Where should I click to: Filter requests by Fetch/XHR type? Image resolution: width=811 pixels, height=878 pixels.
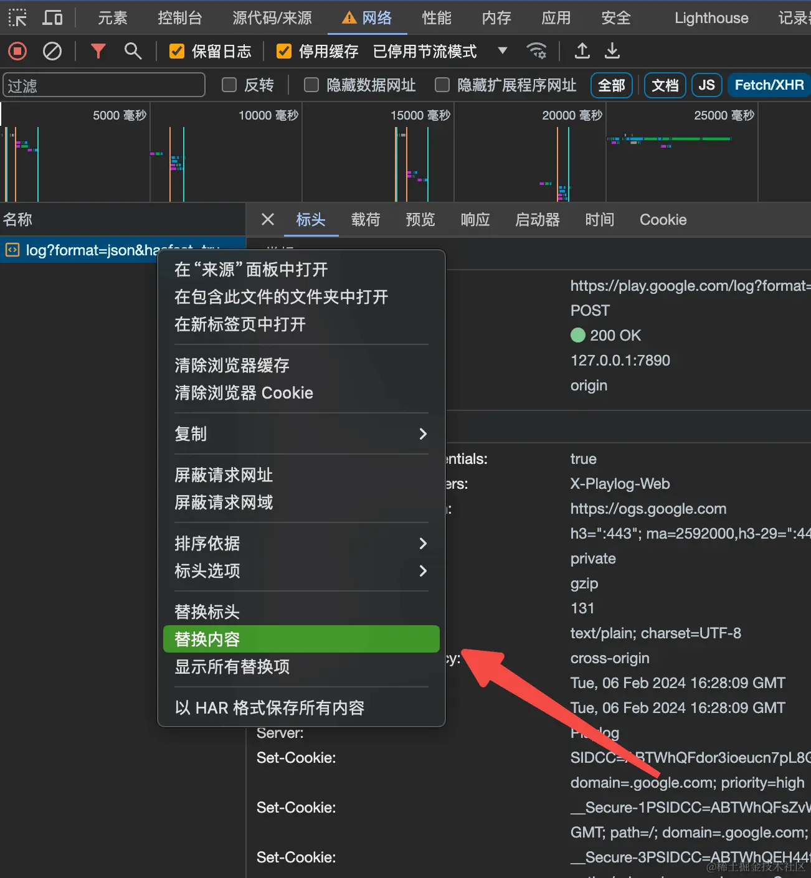point(769,85)
